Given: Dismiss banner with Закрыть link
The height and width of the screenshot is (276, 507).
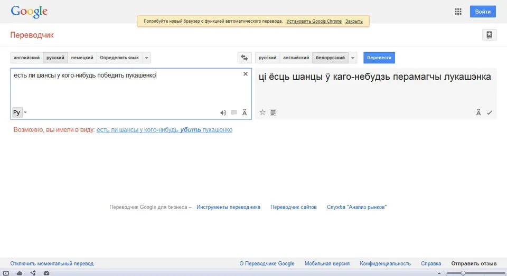Looking at the screenshot, I should (354, 21).
